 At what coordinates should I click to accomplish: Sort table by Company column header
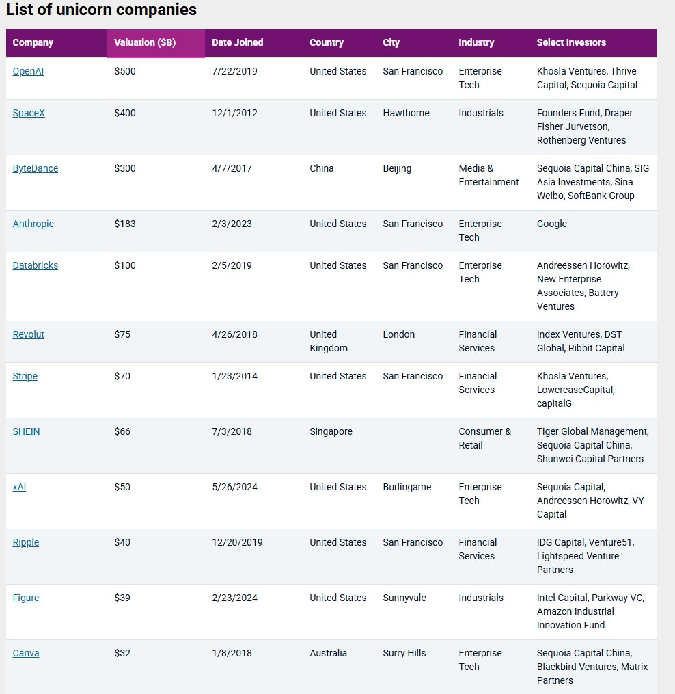[33, 42]
